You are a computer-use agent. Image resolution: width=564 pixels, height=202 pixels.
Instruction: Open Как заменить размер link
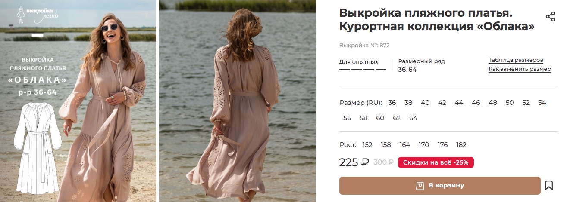[x=520, y=69]
